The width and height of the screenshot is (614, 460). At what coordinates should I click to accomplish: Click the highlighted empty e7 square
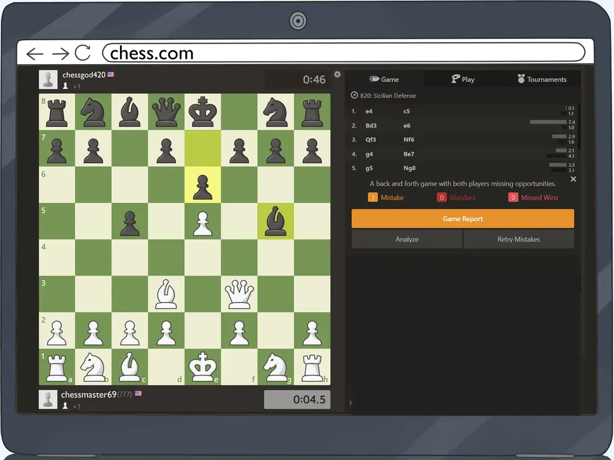tap(203, 149)
